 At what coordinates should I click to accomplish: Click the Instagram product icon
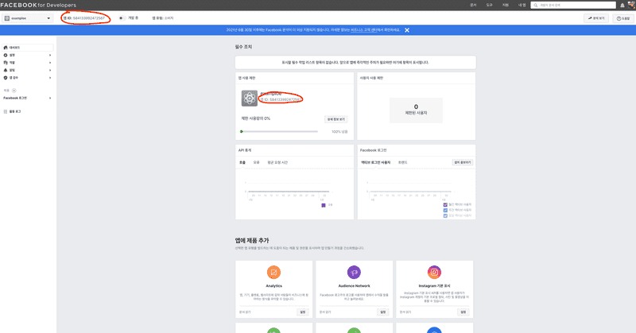(434, 272)
